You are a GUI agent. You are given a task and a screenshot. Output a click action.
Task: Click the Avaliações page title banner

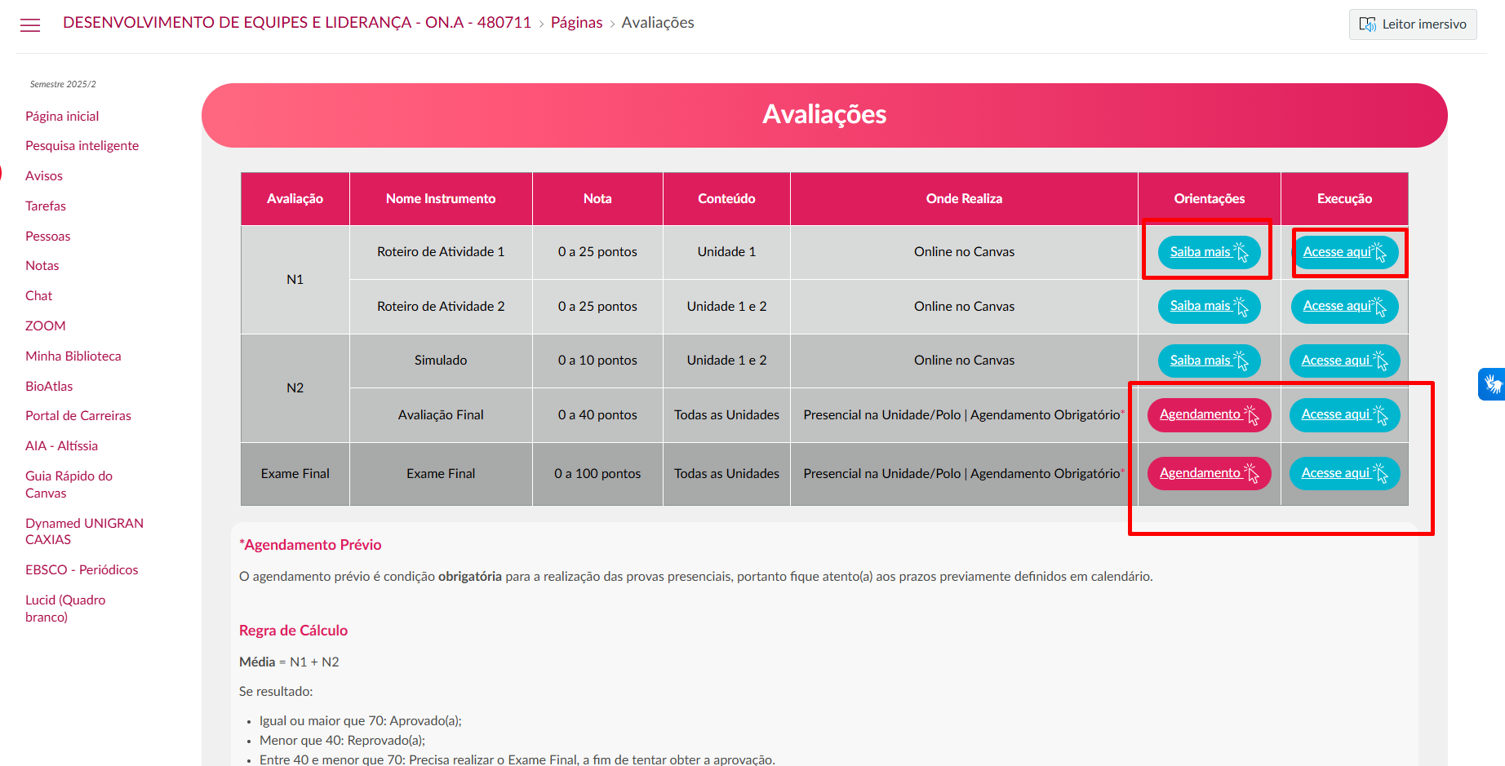(x=824, y=115)
